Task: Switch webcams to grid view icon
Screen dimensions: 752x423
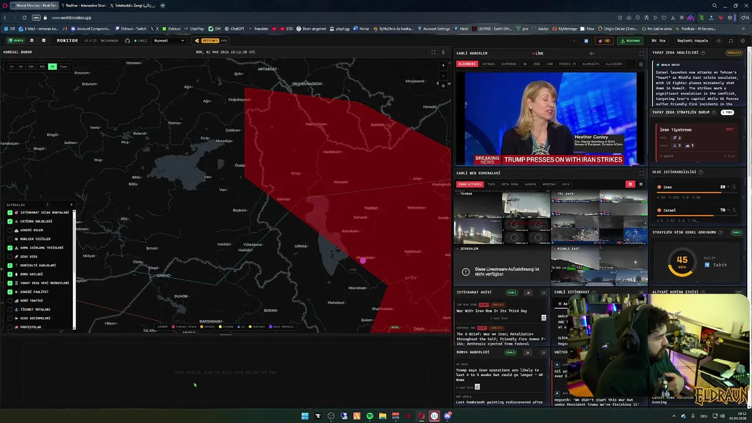Action: point(630,184)
